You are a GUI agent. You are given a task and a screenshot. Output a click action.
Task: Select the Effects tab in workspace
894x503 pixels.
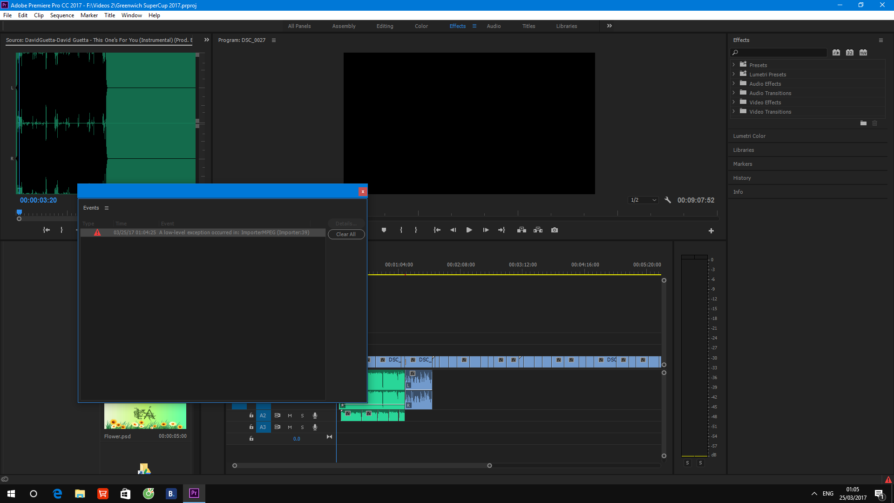(x=457, y=26)
